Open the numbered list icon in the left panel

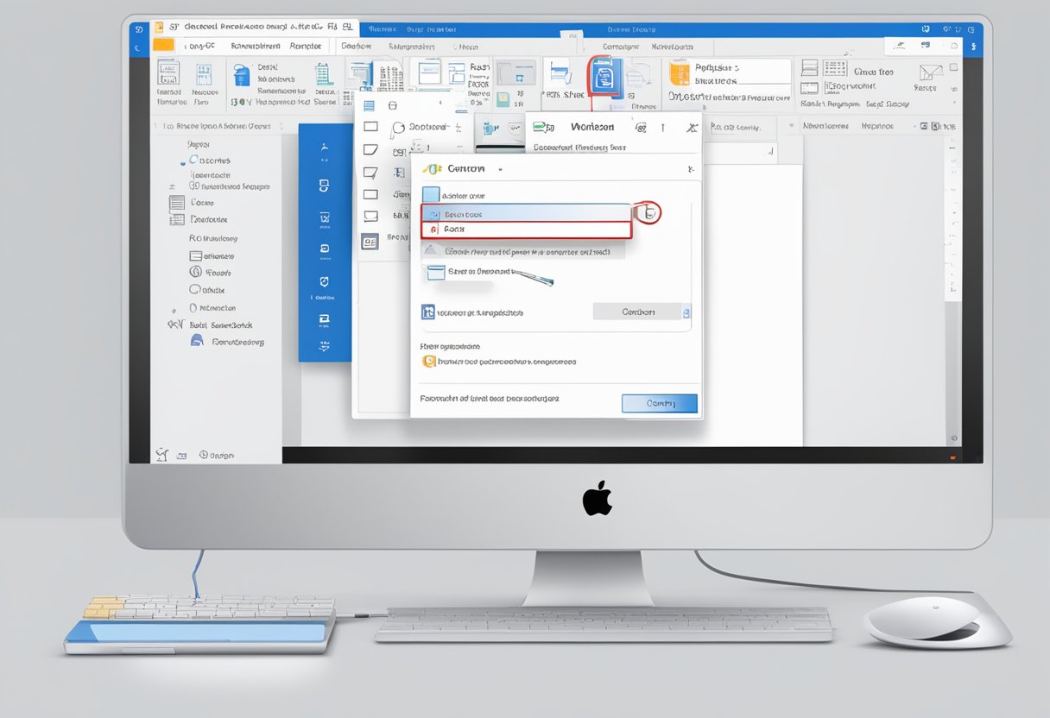[x=177, y=218]
